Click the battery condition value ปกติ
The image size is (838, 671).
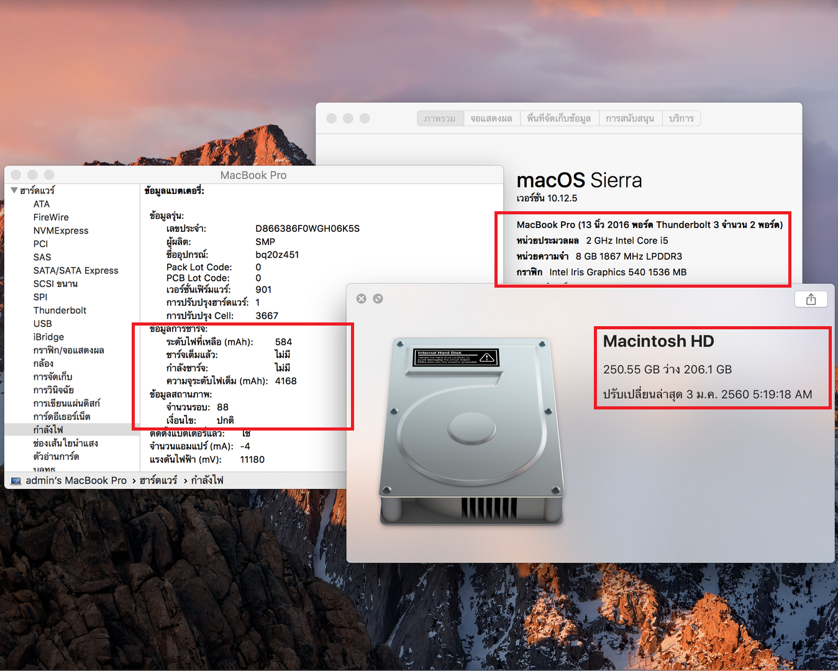coord(225,420)
